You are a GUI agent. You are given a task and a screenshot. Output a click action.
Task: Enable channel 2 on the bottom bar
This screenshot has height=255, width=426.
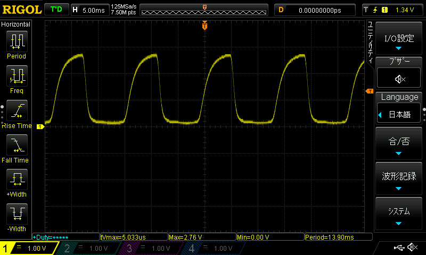87,248
